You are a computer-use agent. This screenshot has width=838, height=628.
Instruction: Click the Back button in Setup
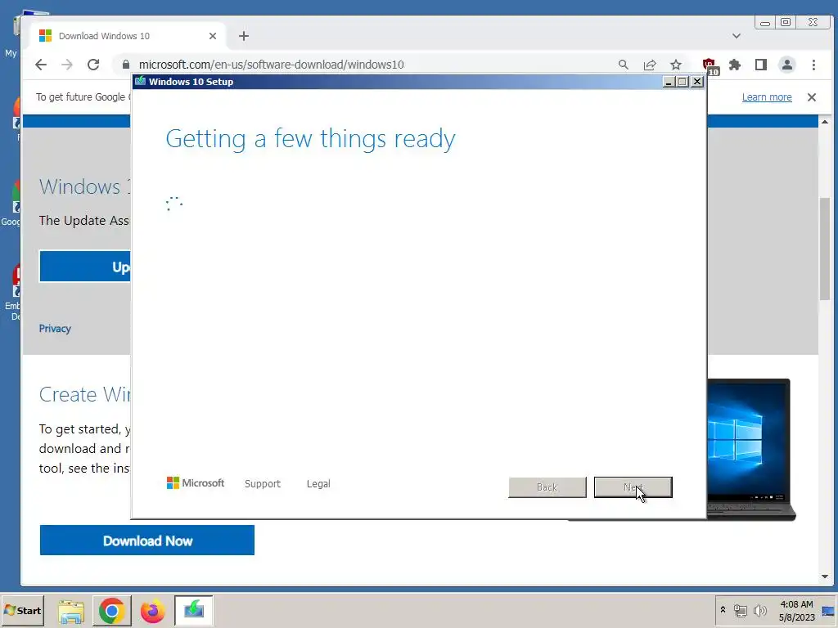[x=547, y=487]
